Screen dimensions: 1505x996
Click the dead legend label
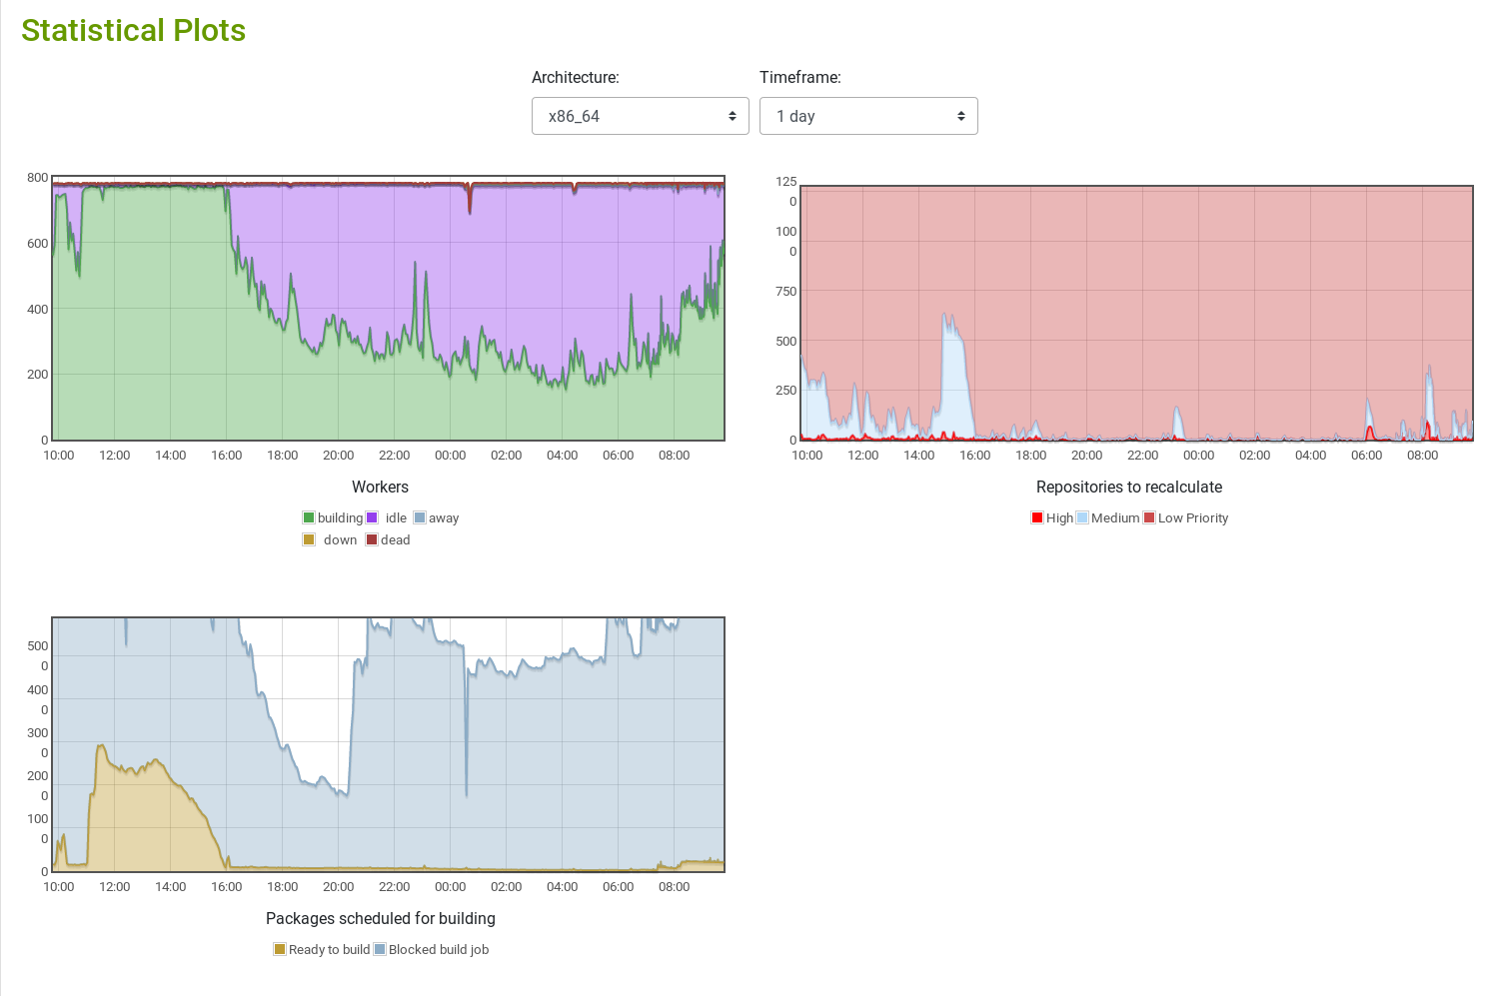[396, 539]
